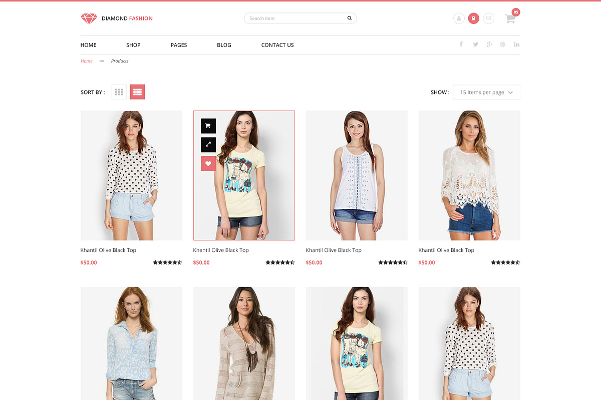Open the items per page dropdown
The width and height of the screenshot is (601, 400).
coord(486,92)
